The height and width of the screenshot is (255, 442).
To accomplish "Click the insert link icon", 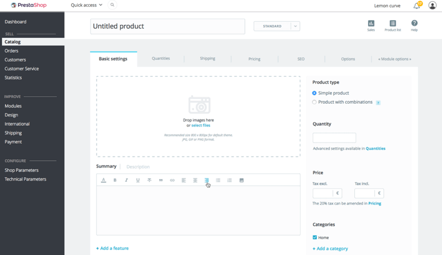I will pyautogui.click(x=172, y=180).
